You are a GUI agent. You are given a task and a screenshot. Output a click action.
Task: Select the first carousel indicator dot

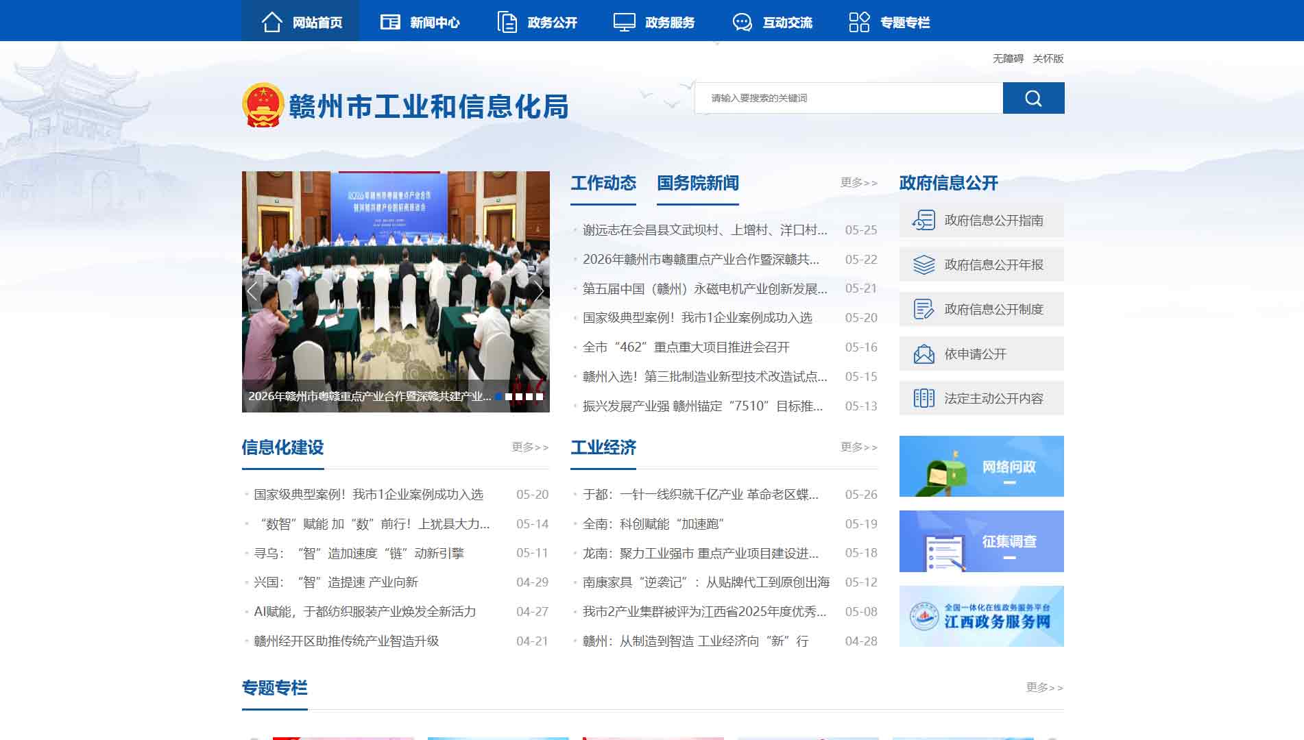point(498,397)
